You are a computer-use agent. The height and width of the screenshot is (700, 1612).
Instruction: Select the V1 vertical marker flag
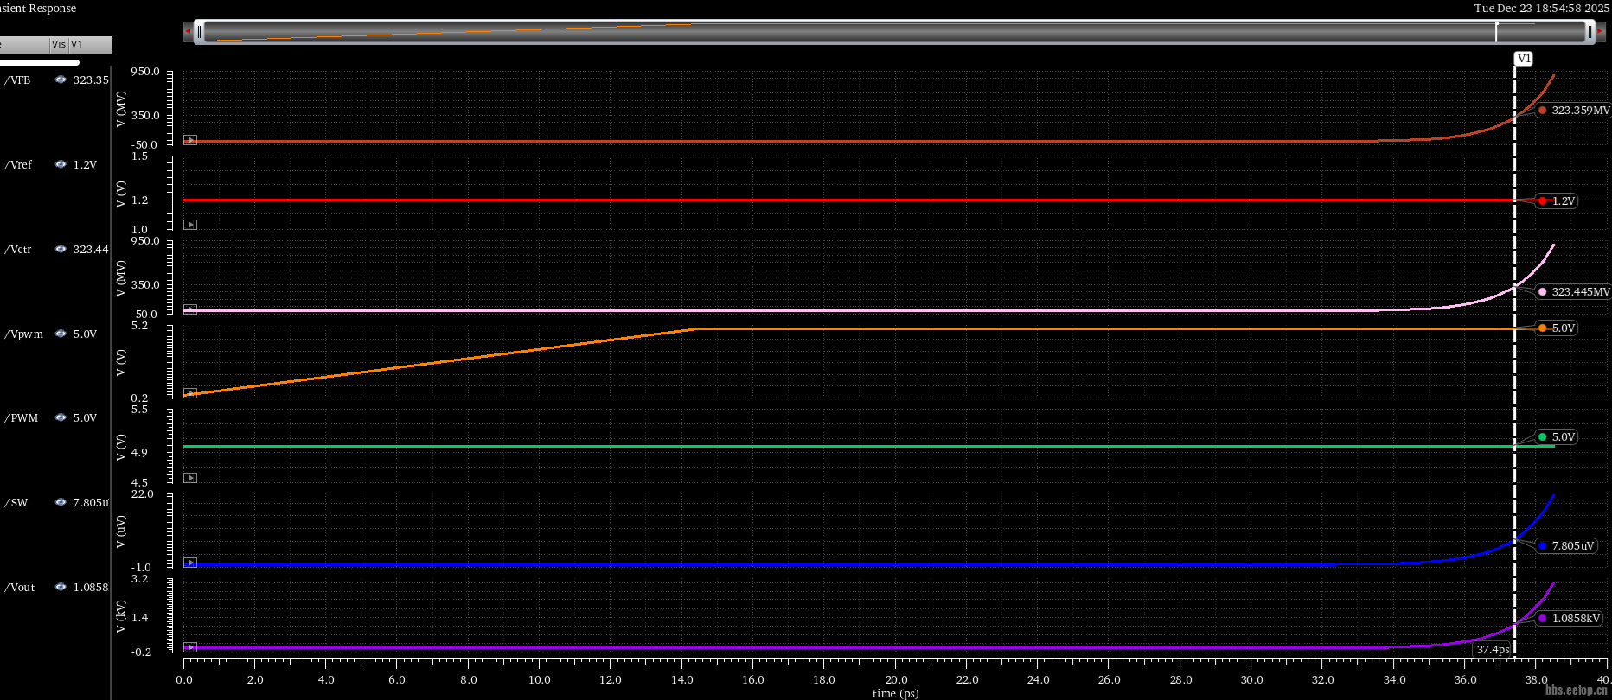(1523, 59)
